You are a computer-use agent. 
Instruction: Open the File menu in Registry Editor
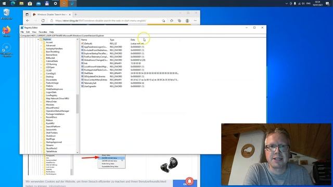[22, 32]
